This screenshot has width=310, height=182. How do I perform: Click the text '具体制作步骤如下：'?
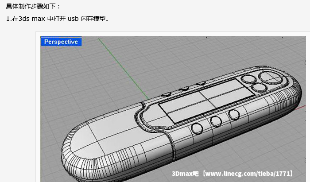pos(33,6)
